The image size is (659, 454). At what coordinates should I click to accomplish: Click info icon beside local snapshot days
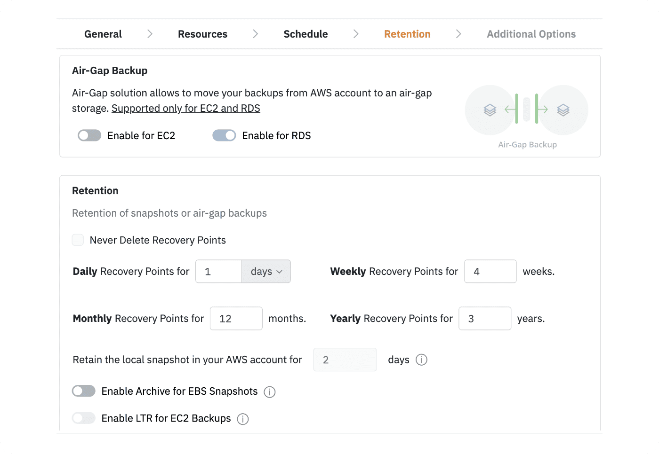(421, 360)
